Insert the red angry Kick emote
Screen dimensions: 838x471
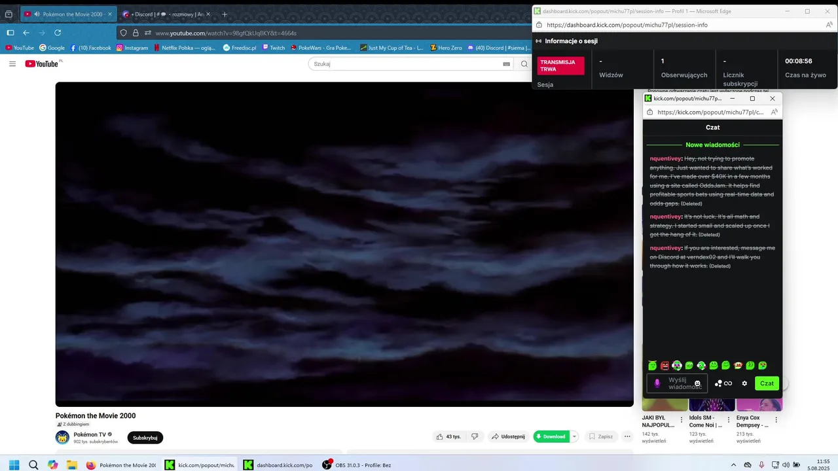pyautogui.click(x=665, y=366)
